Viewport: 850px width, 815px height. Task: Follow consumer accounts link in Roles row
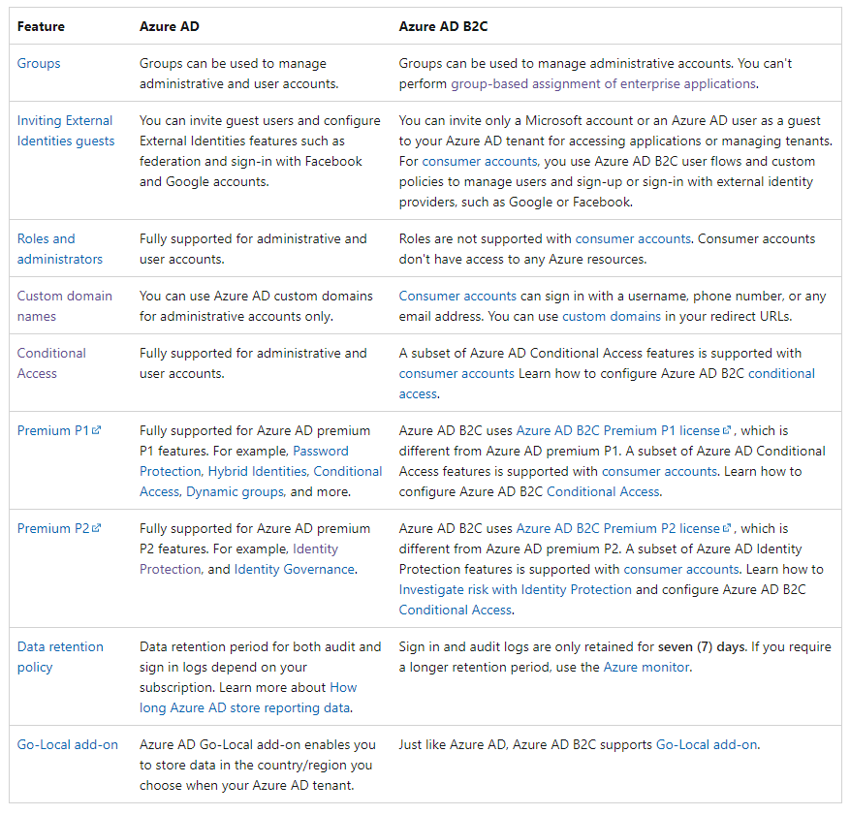[x=633, y=238]
